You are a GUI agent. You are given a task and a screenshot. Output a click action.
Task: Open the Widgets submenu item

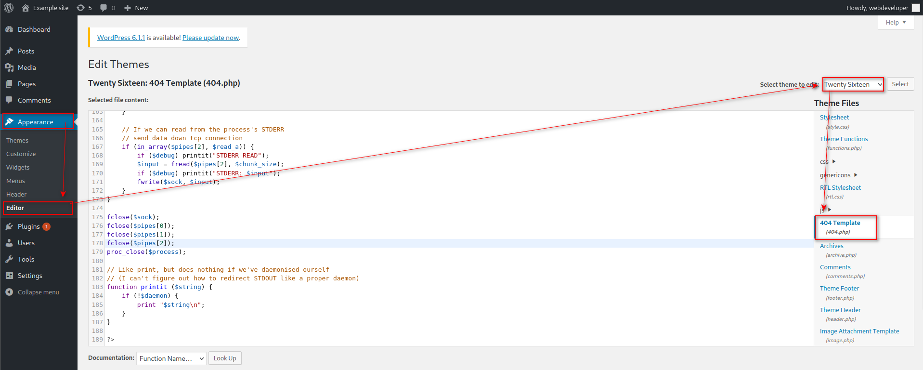click(x=18, y=167)
